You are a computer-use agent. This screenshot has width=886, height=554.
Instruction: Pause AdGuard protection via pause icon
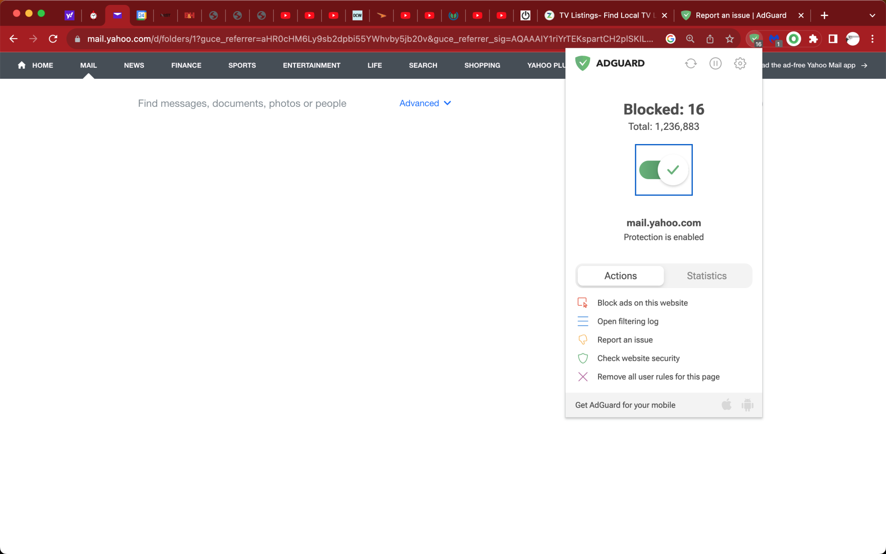[715, 63]
